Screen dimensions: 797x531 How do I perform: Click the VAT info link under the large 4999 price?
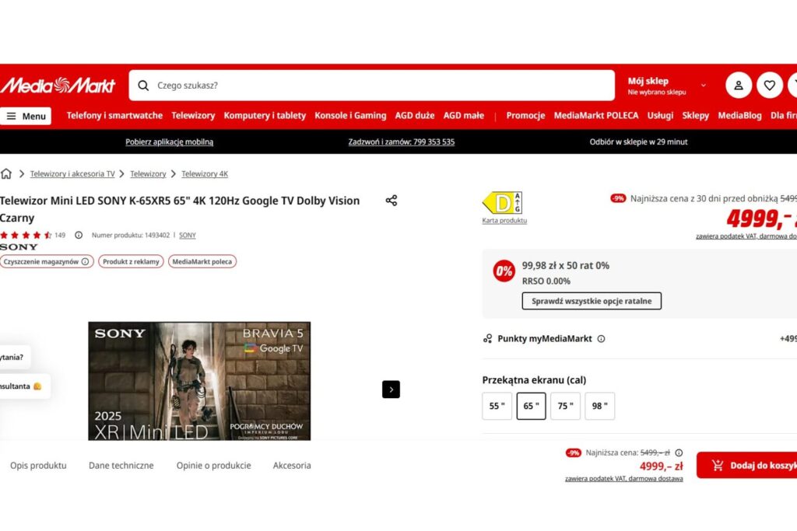746,236
